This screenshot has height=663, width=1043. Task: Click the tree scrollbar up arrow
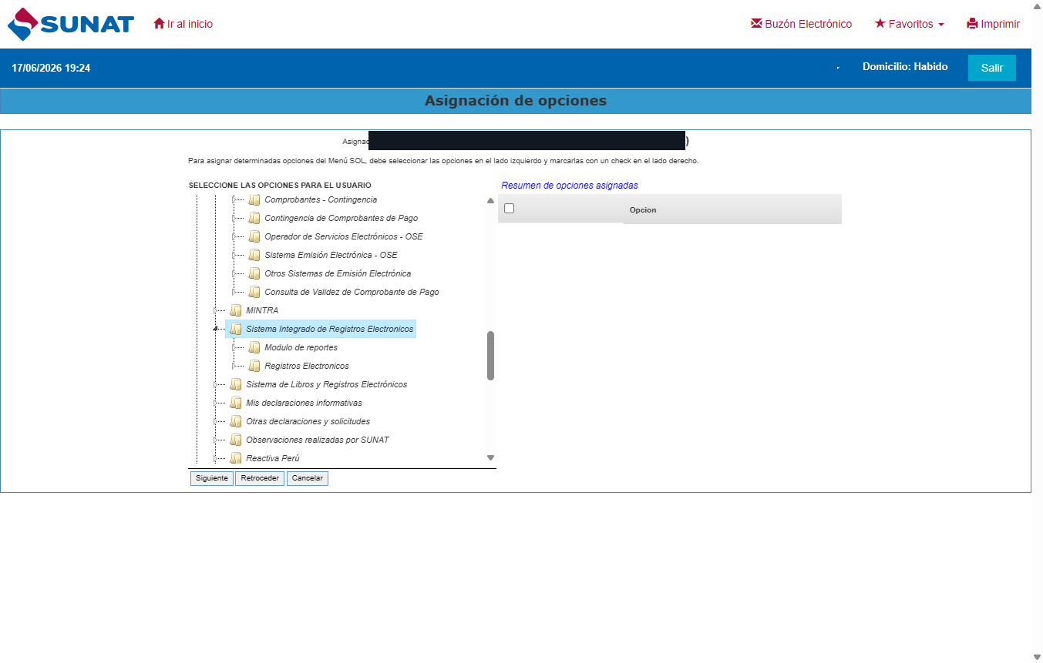pos(490,201)
